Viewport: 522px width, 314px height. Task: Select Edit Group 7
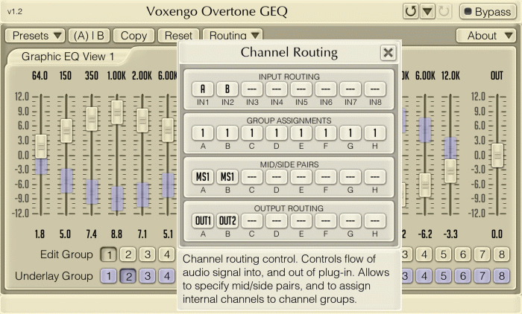tap(482, 255)
